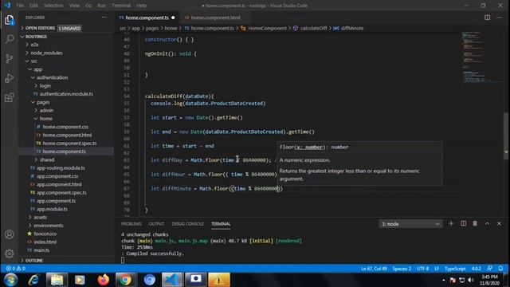The image size is (510, 287).
Task: Click the LF end-of-line setting
Action: click(437, 269)
